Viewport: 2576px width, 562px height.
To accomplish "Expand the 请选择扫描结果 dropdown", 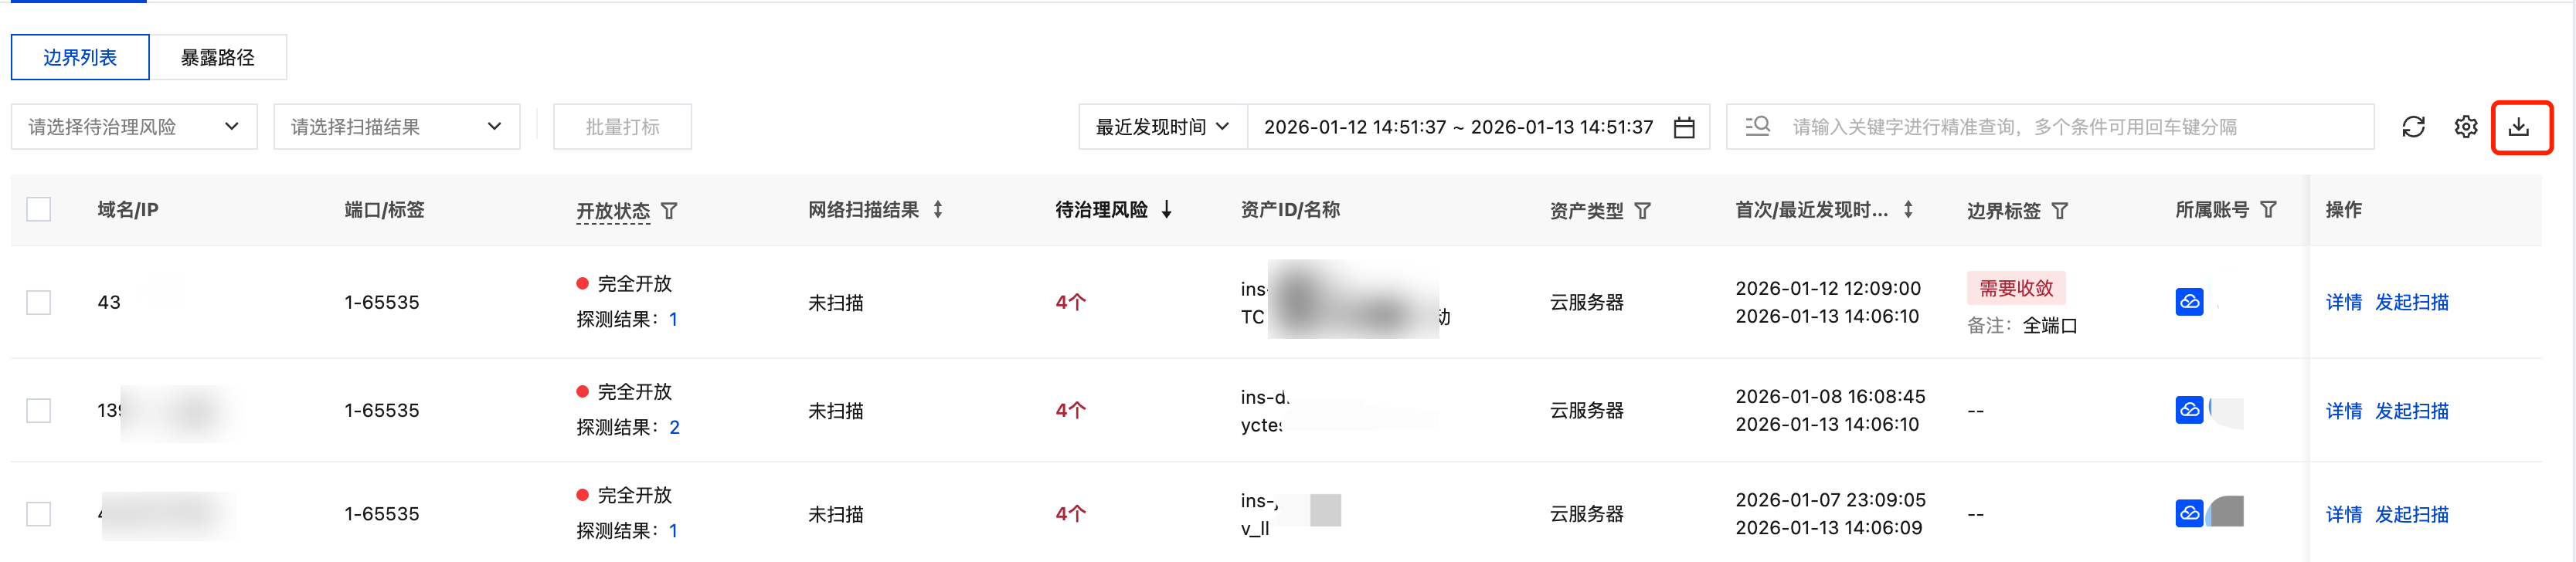I will 396,127.
